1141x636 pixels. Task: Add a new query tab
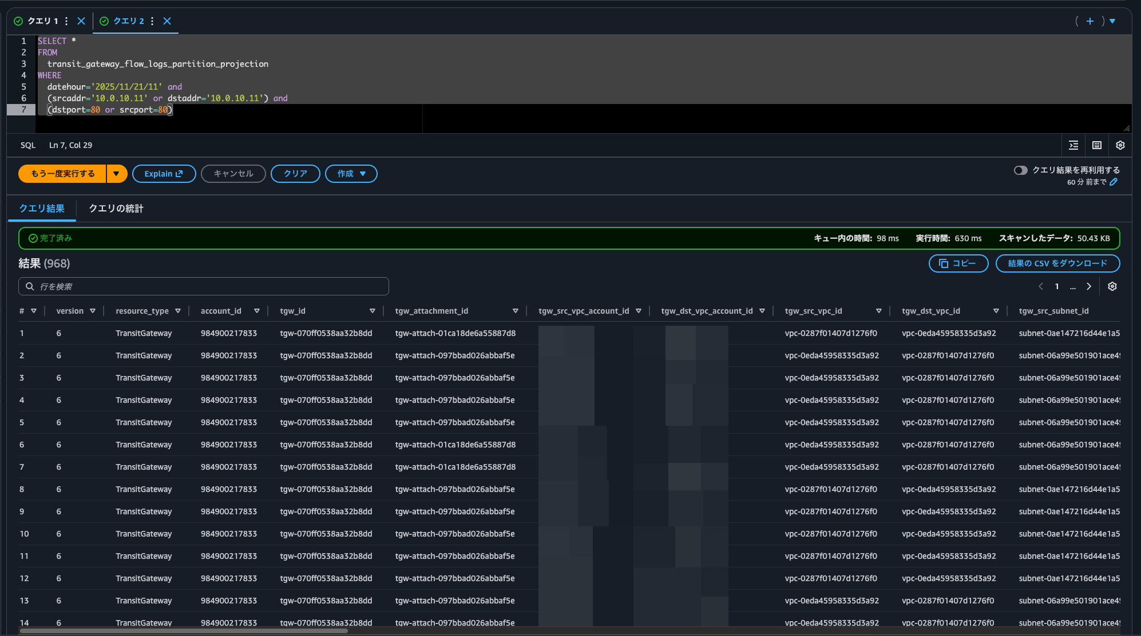point(1090,21)
